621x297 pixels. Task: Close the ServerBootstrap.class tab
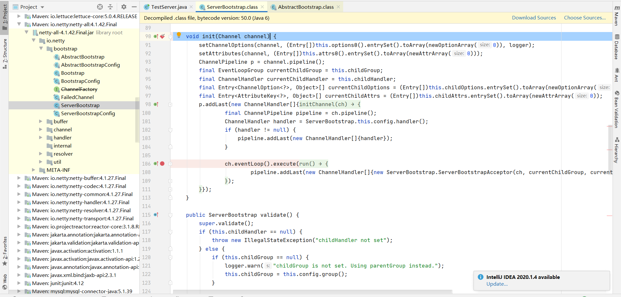[262, 7]
